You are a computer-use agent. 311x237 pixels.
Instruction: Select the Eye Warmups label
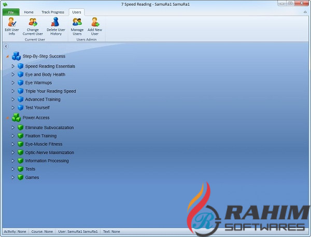coord(38,82)
